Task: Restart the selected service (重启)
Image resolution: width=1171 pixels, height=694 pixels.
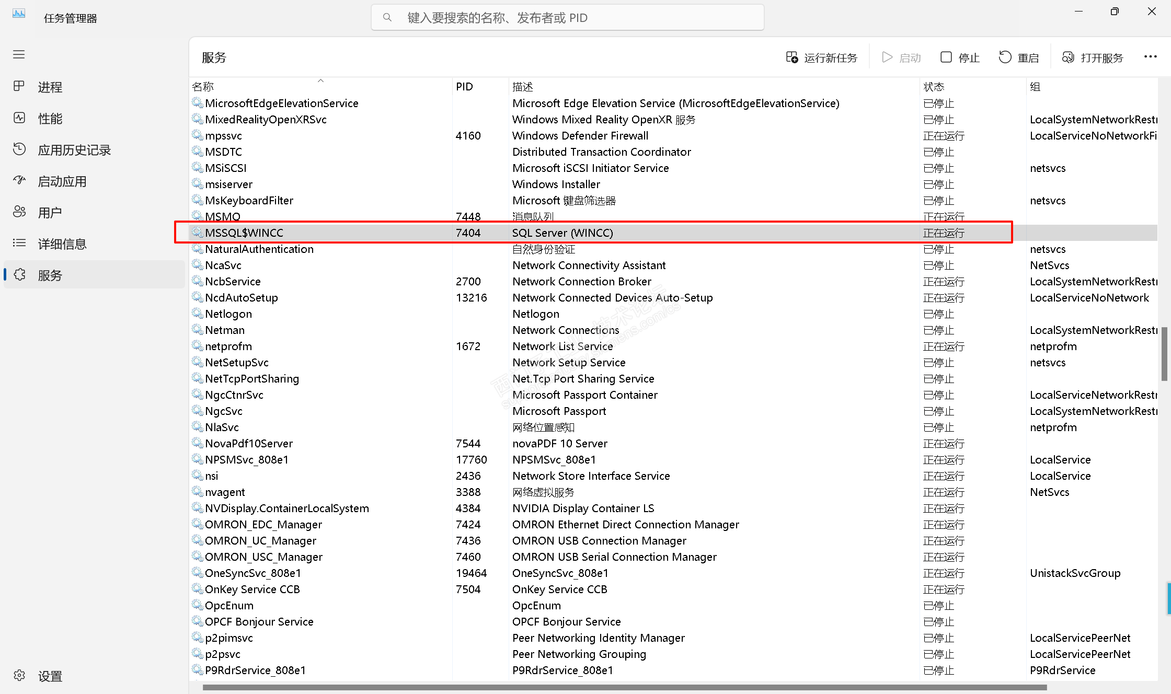Action: [x=1019, y=57]
